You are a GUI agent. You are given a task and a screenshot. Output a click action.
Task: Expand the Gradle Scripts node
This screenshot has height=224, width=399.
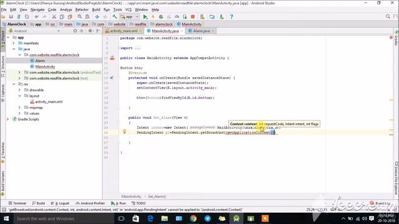pos(8,119)
